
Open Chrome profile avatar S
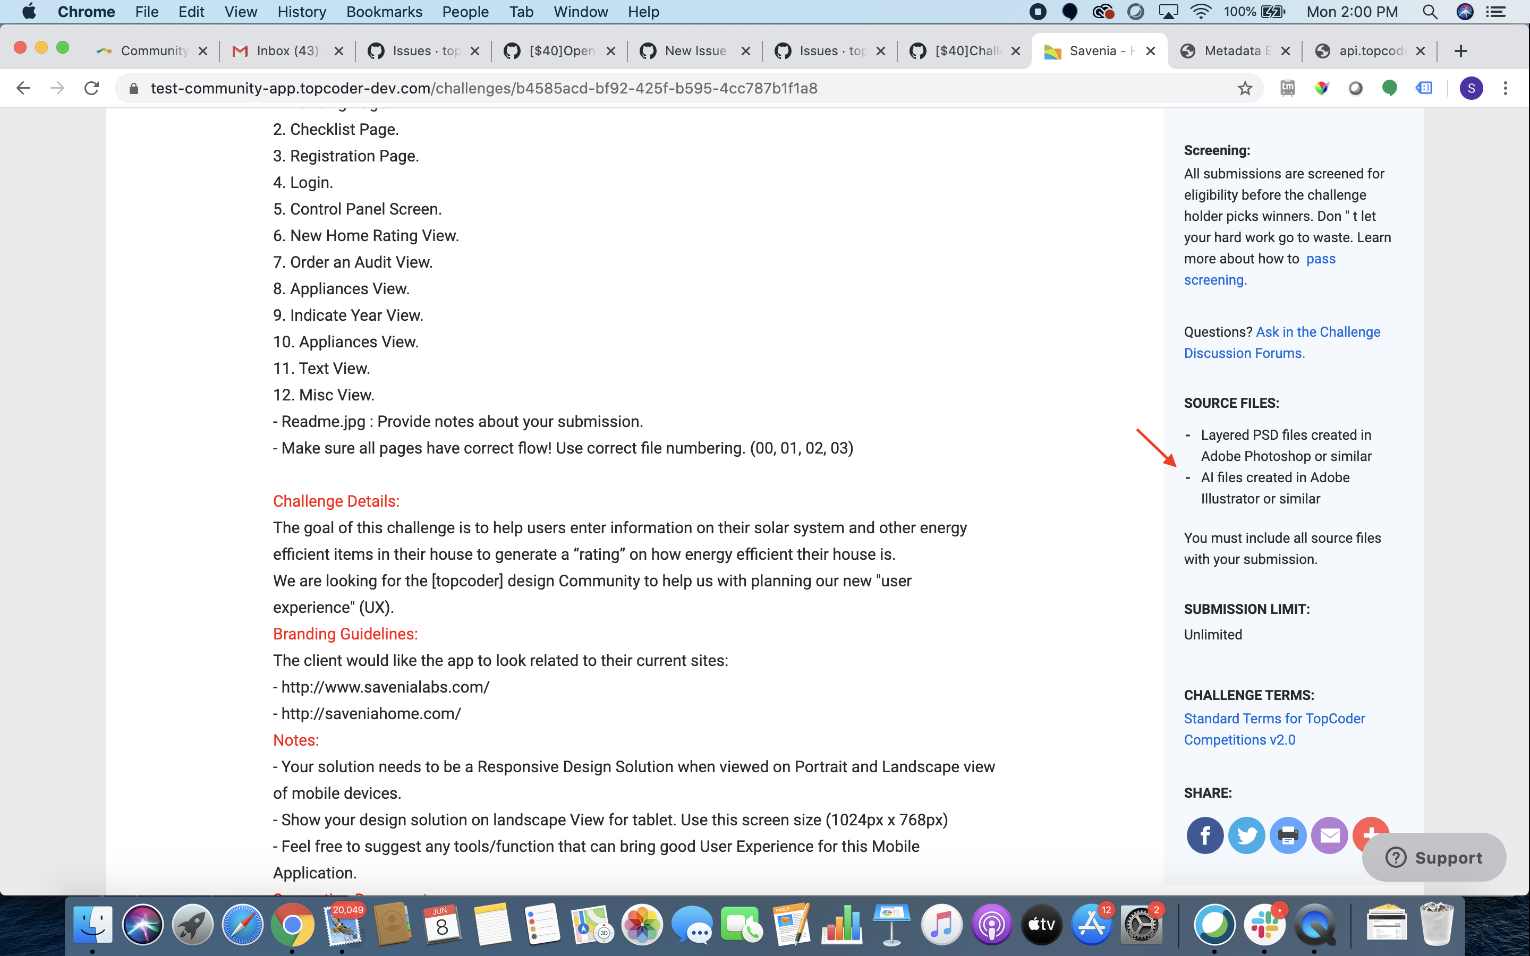pos(1470,88)
